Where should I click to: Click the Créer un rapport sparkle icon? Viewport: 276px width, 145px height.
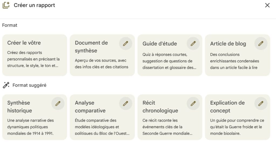(x=6, y=5)
